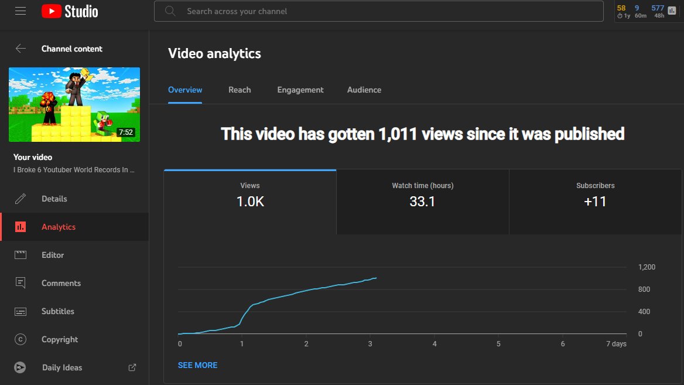Viewport: 684px width, 385px height.
Task: Click the Your video label
Action: 33,157
